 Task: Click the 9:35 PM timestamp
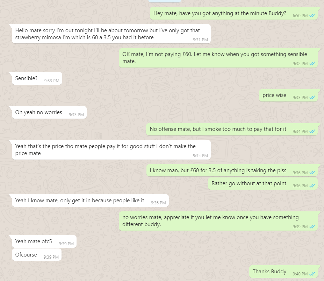click(200, 156)
